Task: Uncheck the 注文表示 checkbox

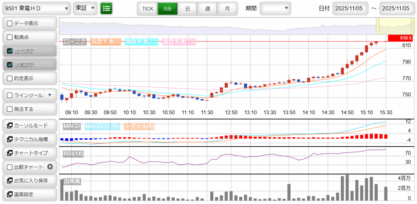Action: click(x=11, y=51)
